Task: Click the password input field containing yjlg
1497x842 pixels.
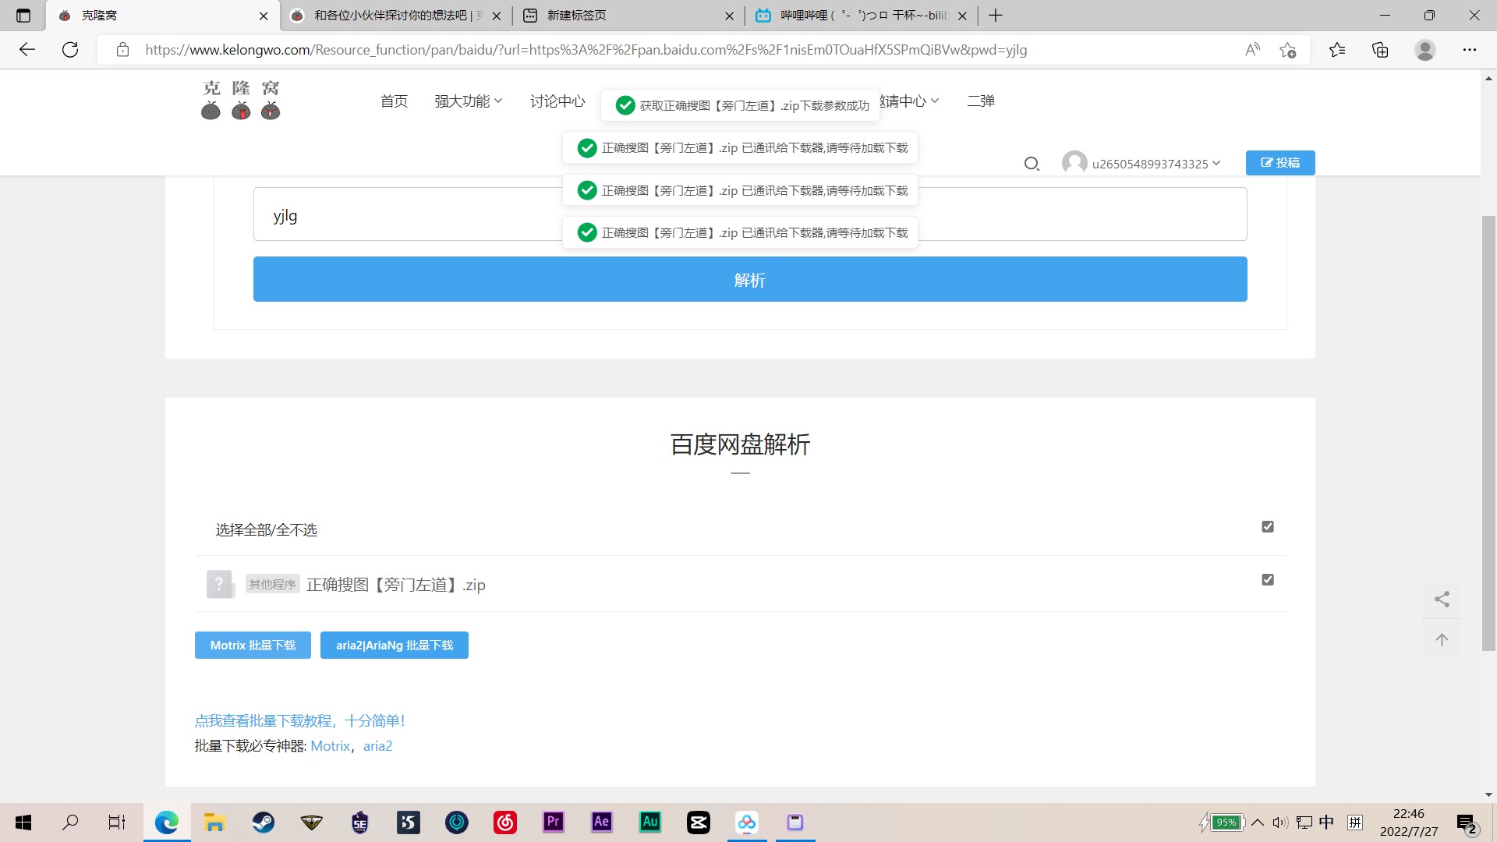Action: pos(405,215)
